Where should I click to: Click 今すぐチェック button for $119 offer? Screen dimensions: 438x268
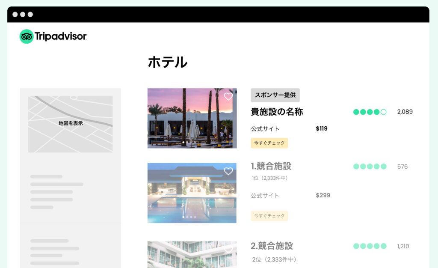click(269, 143)
